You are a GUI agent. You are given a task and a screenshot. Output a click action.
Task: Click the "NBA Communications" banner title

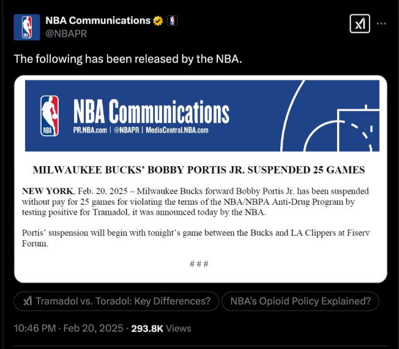151,112
